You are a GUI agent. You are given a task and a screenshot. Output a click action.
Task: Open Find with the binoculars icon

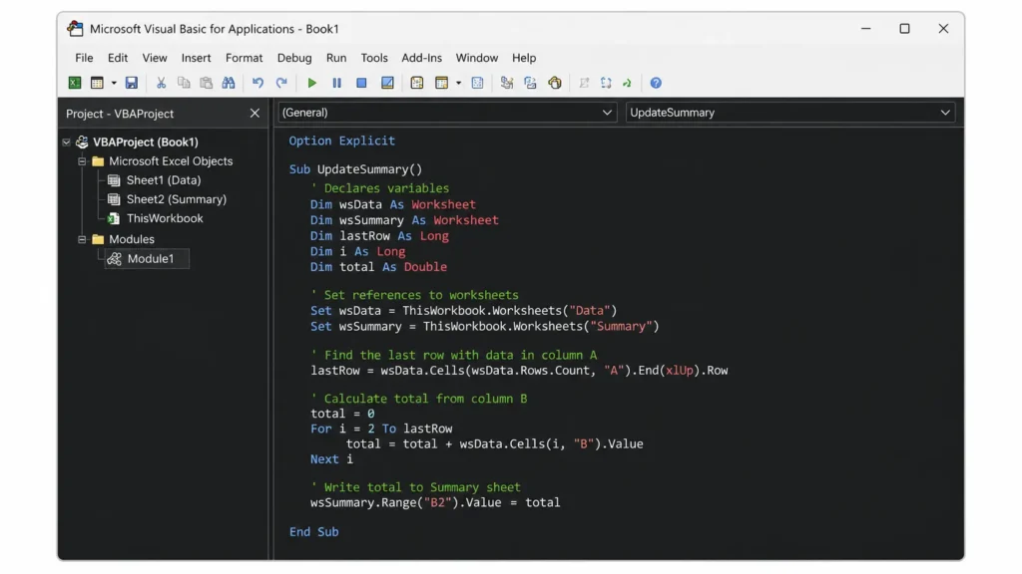click(x=229, y=83)
